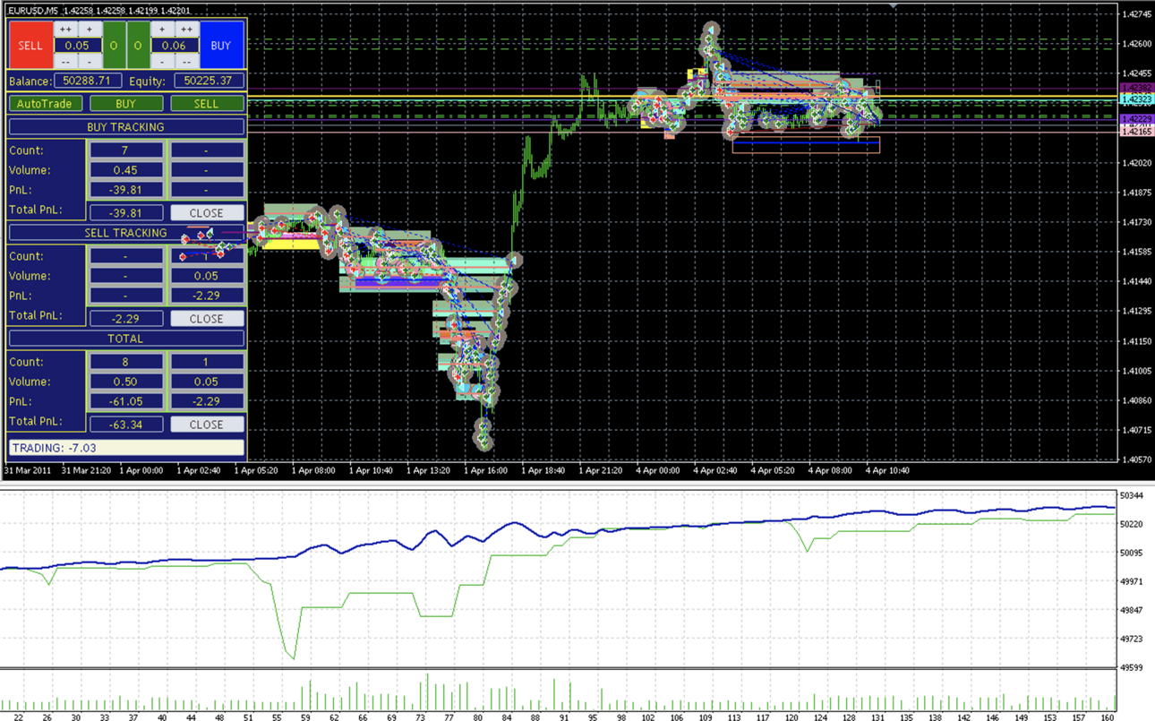1155x721 pixels.
Task: Toggle the AutoTrade button
Action: pos(45,104)
